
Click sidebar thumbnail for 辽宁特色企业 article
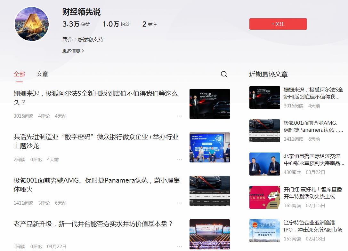click(x=264, y=231)
